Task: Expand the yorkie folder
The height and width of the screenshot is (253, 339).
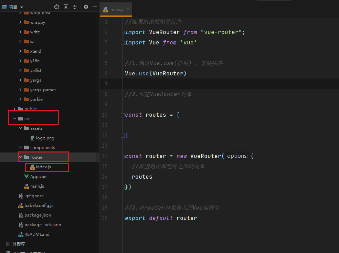Action: click(20, 99)
